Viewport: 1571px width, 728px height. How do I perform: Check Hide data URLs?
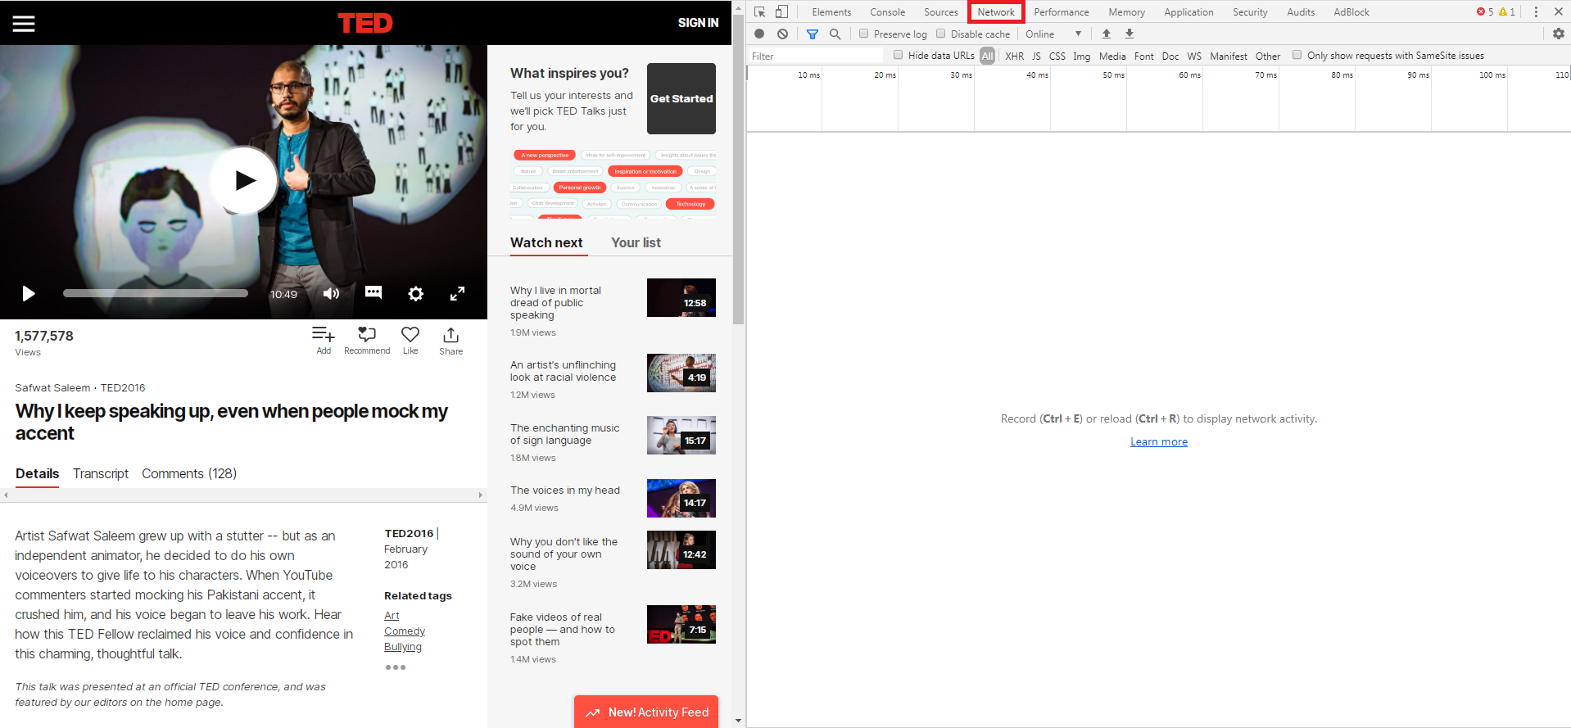coord(899,55)
